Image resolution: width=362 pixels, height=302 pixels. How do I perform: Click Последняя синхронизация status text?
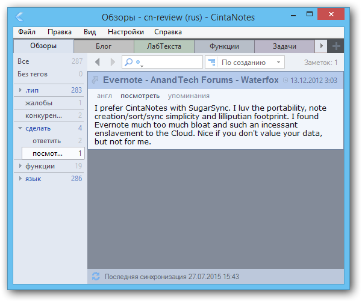click(172, 276)
